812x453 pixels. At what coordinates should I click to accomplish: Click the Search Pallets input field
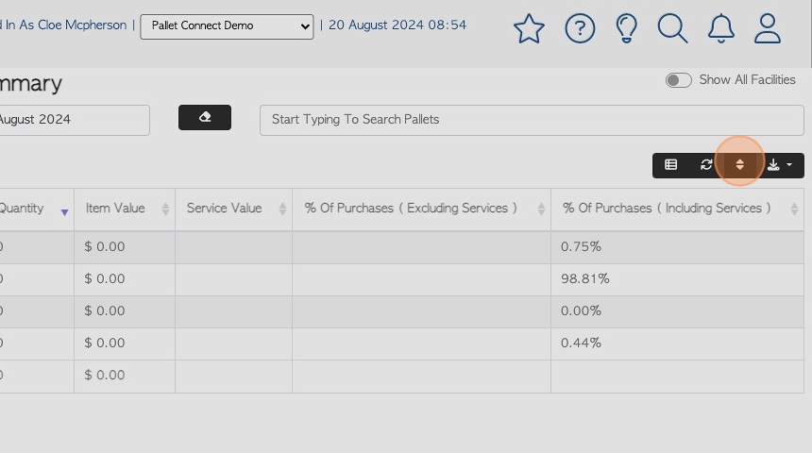pyautogui.click(x=532, y=120)
